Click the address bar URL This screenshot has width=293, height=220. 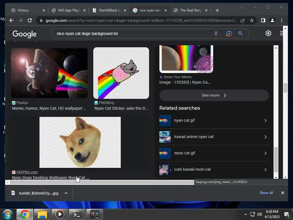pos(141,20)
